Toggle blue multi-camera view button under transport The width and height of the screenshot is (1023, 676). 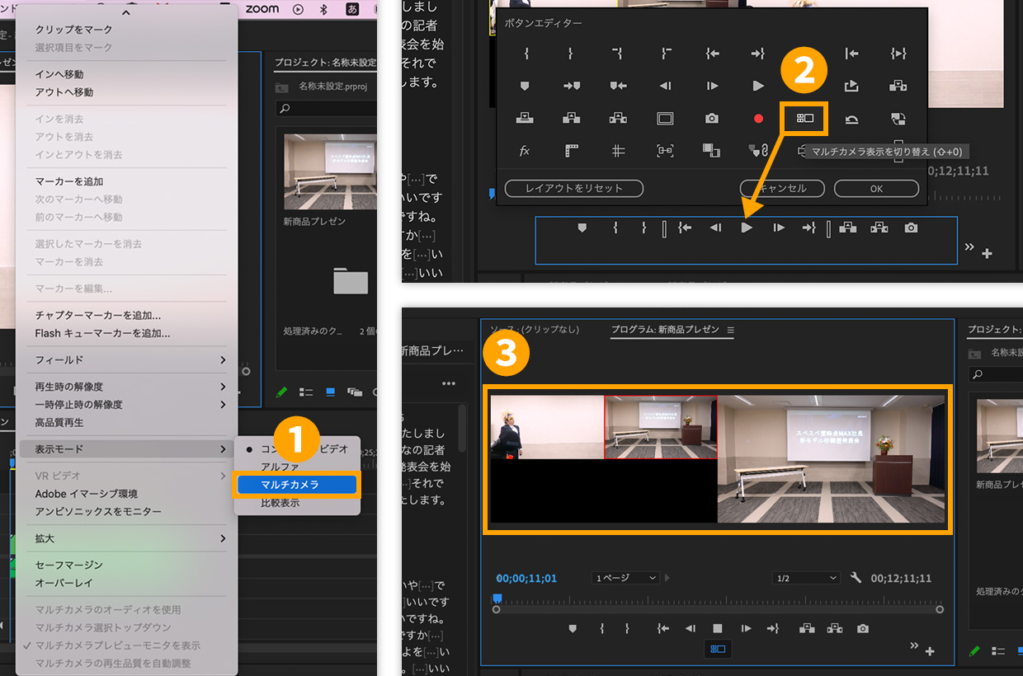pos(717,650)
